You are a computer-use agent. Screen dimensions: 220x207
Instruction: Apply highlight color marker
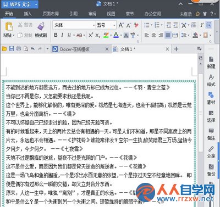[x=106, y=35]
